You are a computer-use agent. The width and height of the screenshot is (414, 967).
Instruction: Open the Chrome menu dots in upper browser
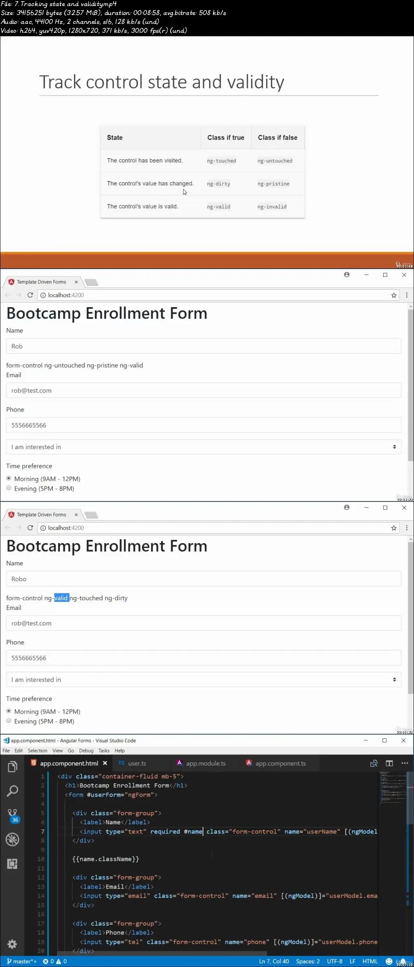tap(407, 295)
